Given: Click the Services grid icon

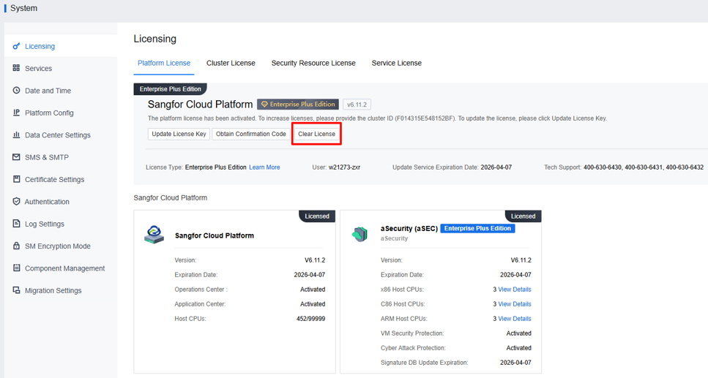Looking at the screenshot, I should pyautogui.click(x=16, y=68).
